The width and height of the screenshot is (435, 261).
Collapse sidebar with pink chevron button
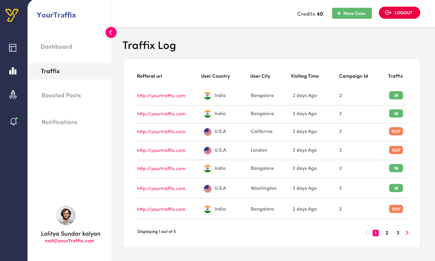(x=111, y=32)
